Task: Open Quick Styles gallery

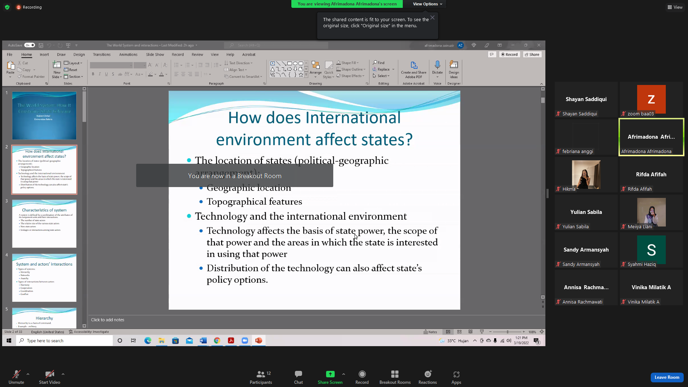Action: (x=329, y=70)
